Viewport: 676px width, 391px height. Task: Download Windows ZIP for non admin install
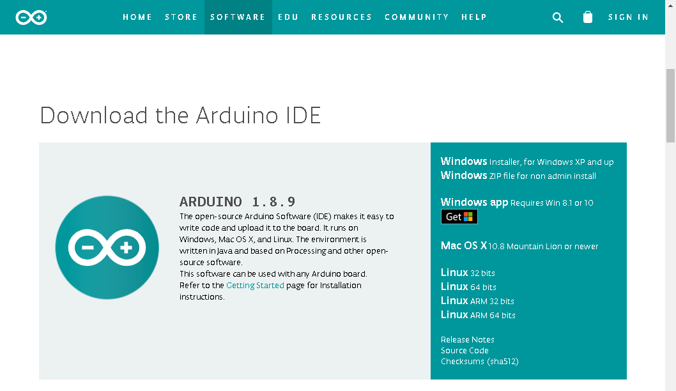[518, 176]
